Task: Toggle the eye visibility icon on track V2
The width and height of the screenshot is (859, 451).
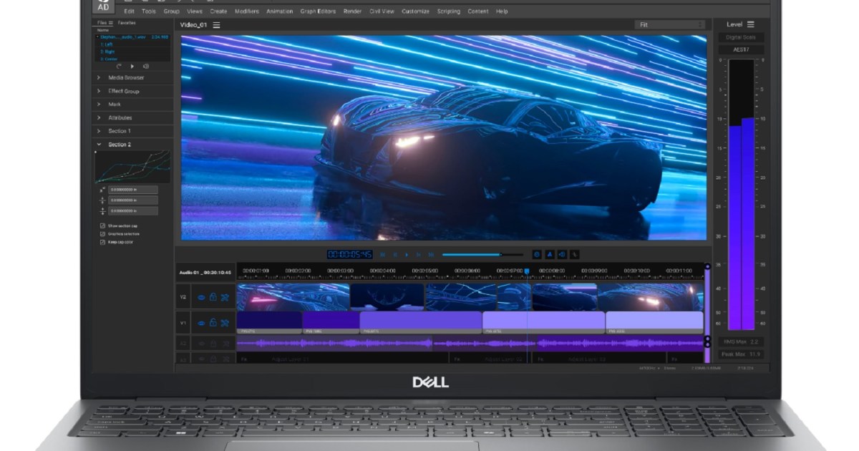Action: [x=201, y=297]
